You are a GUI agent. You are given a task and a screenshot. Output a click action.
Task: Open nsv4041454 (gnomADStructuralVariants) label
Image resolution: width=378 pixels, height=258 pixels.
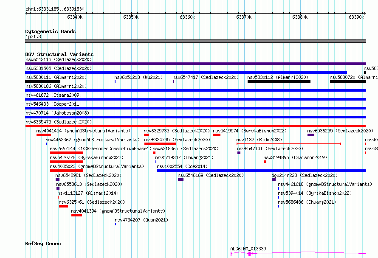coord(83,131)
